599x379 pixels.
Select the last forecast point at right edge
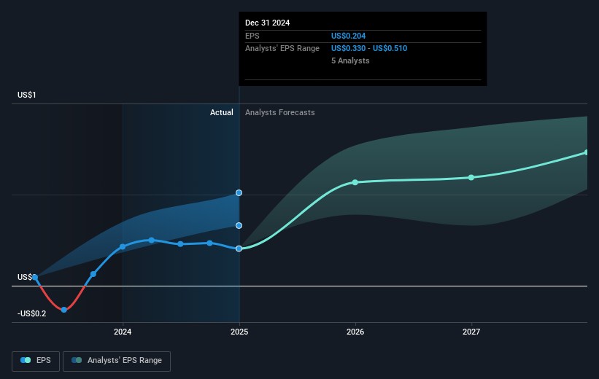pos(587,152)
